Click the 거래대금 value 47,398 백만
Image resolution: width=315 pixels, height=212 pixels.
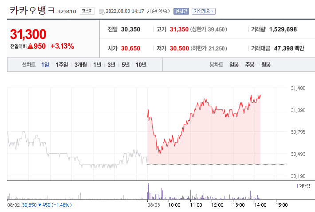(x=289, y=48)
